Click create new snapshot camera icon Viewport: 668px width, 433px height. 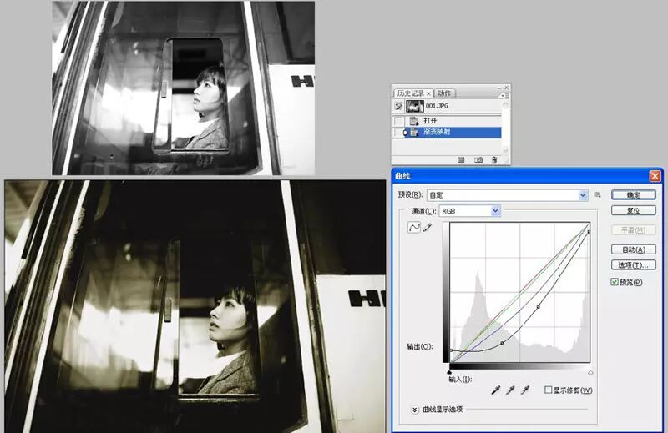coord(478,160)
